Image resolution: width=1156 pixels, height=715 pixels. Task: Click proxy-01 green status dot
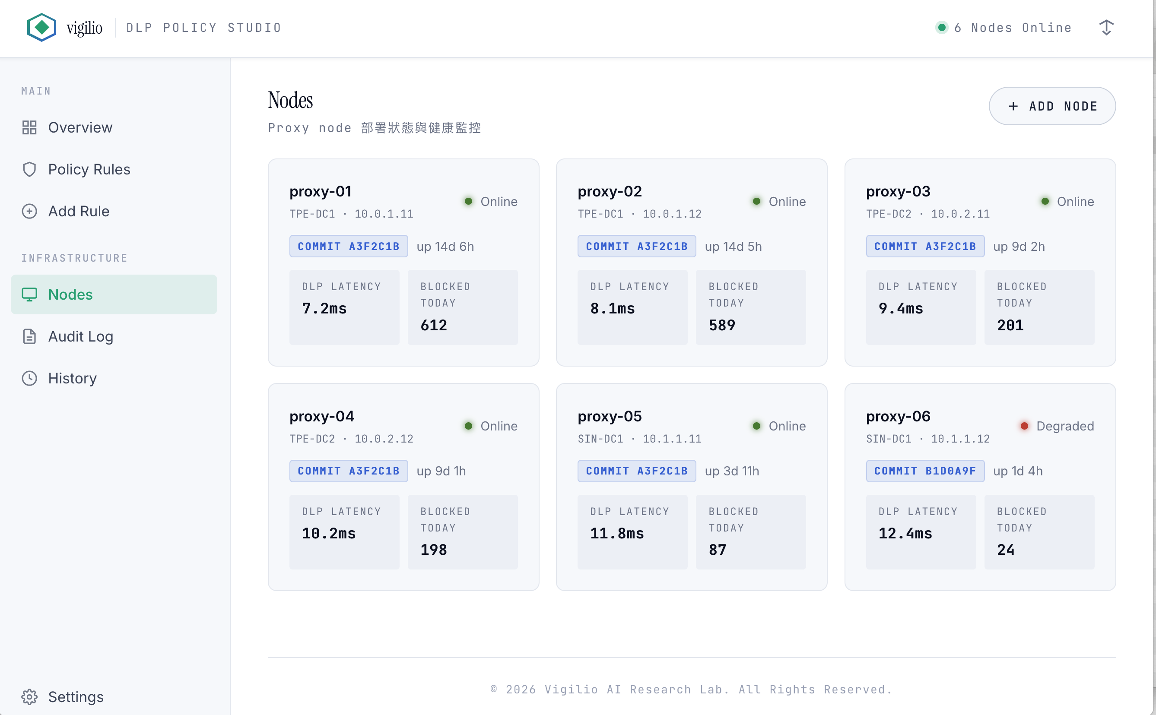[x=468, y=202]
